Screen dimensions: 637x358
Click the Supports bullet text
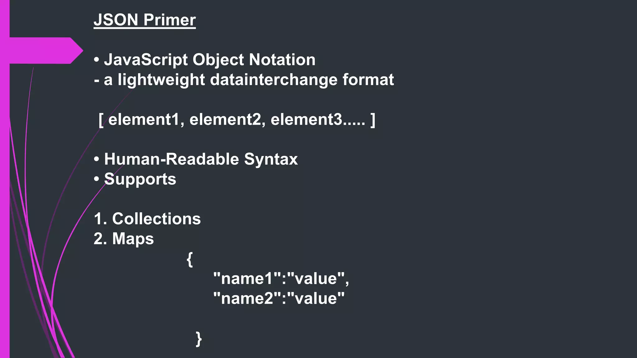(x=140, y=179)
